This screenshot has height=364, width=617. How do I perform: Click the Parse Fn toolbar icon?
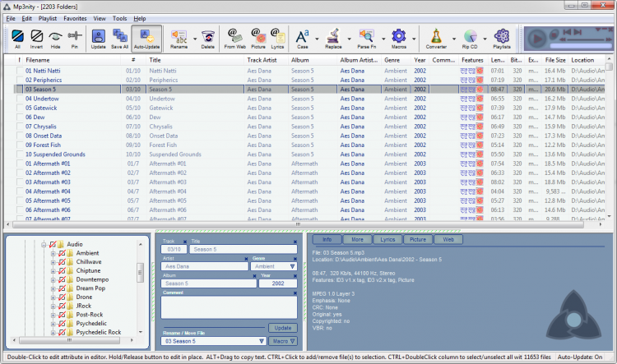366,39
